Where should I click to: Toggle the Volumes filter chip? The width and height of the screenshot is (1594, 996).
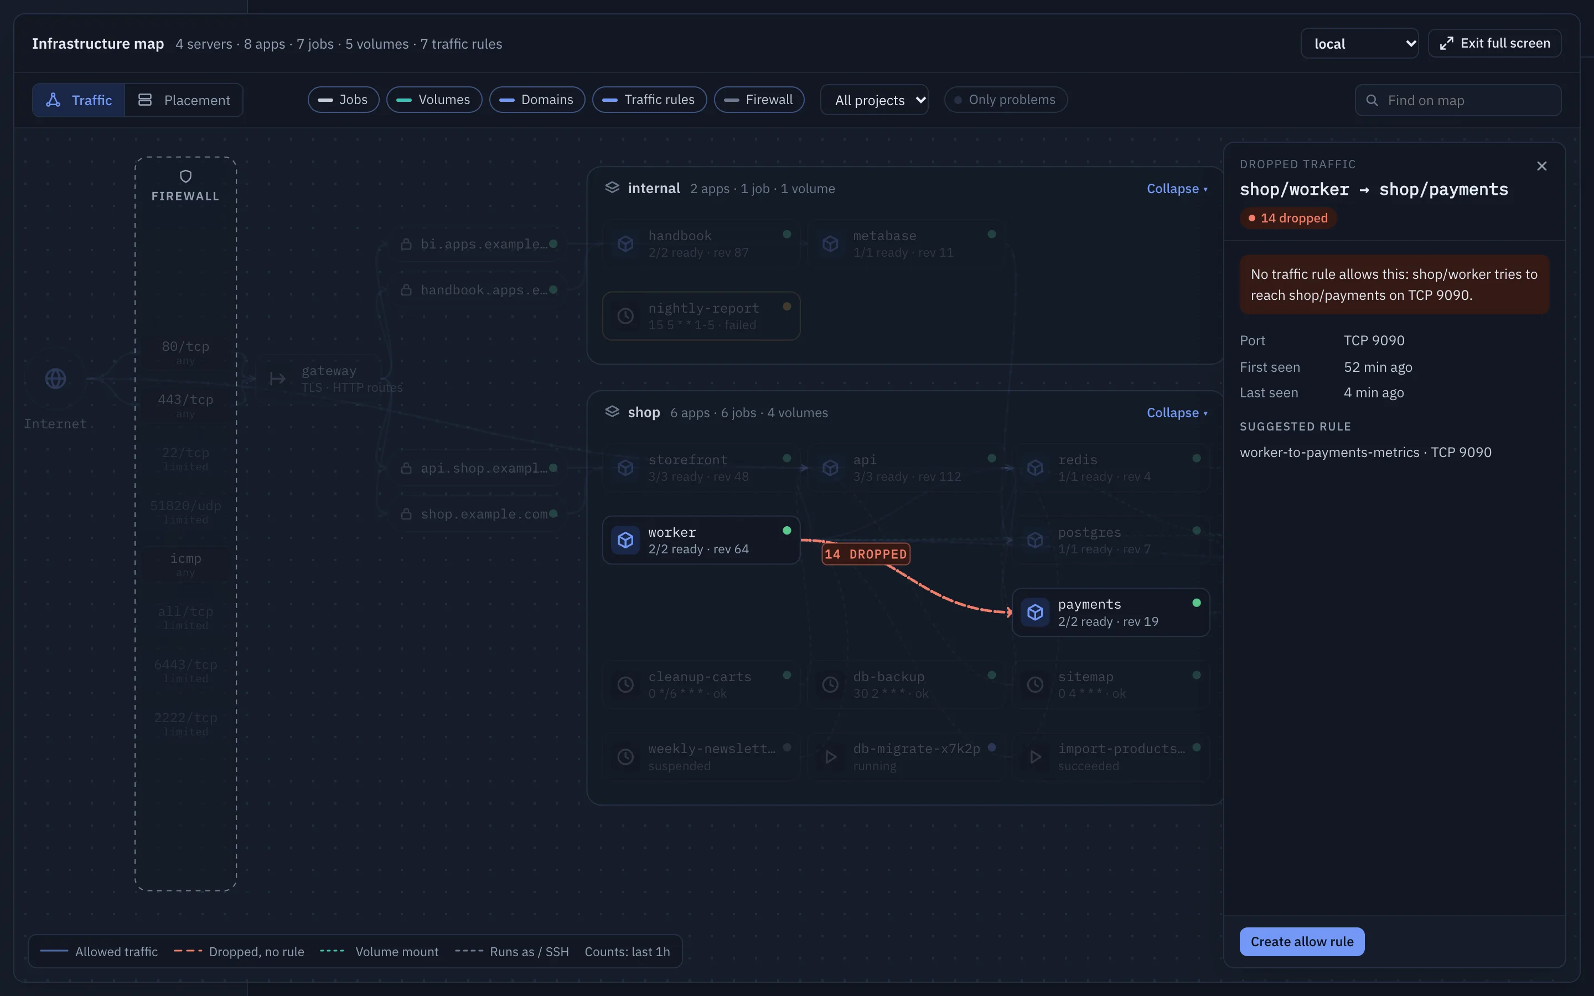coord(434,100)
